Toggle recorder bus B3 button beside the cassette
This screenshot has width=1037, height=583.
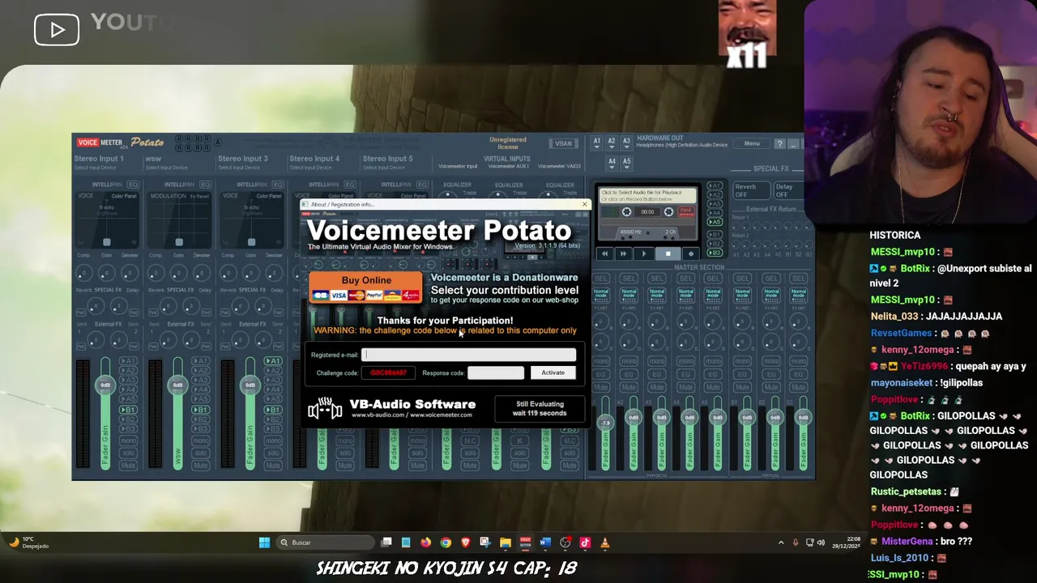[x=715, y=254]
